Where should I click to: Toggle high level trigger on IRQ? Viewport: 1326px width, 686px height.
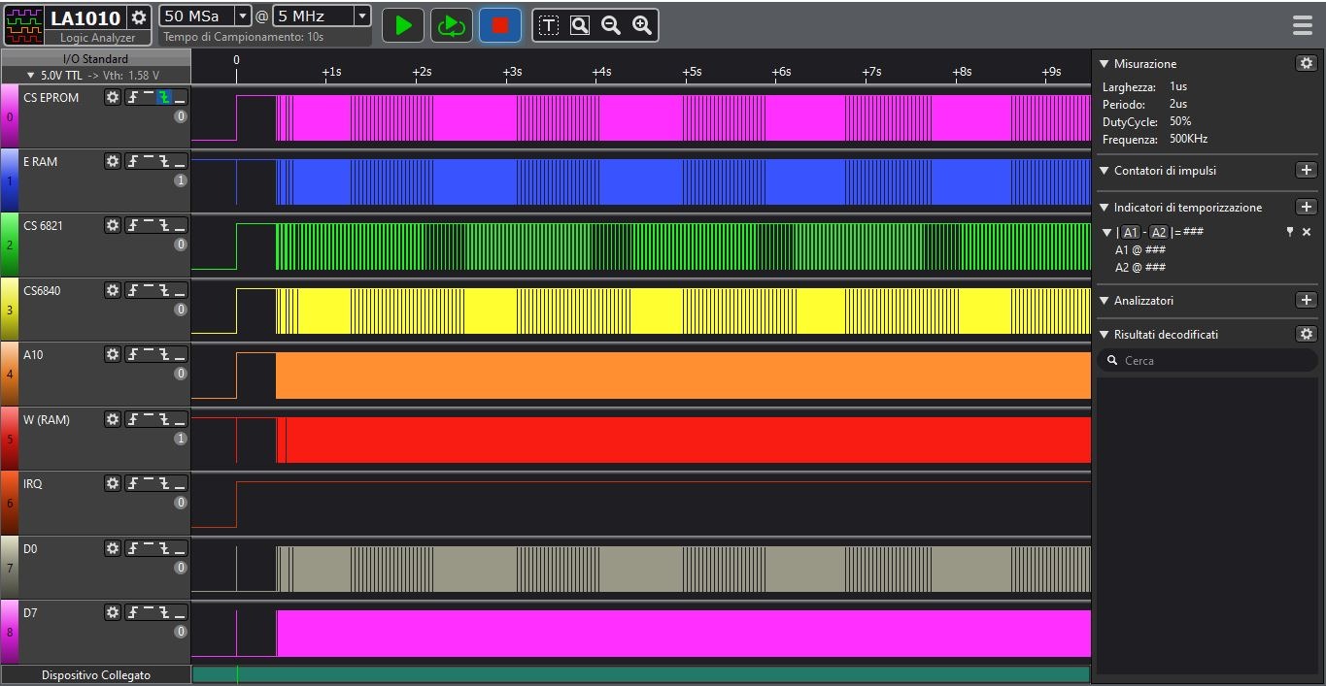coord(149,483)
